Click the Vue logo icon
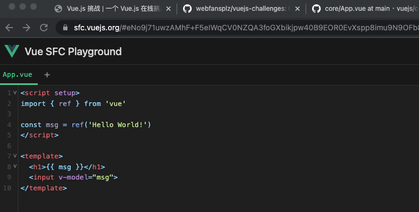The width and height of the screenshot is (419, 212). click(12, 51)
